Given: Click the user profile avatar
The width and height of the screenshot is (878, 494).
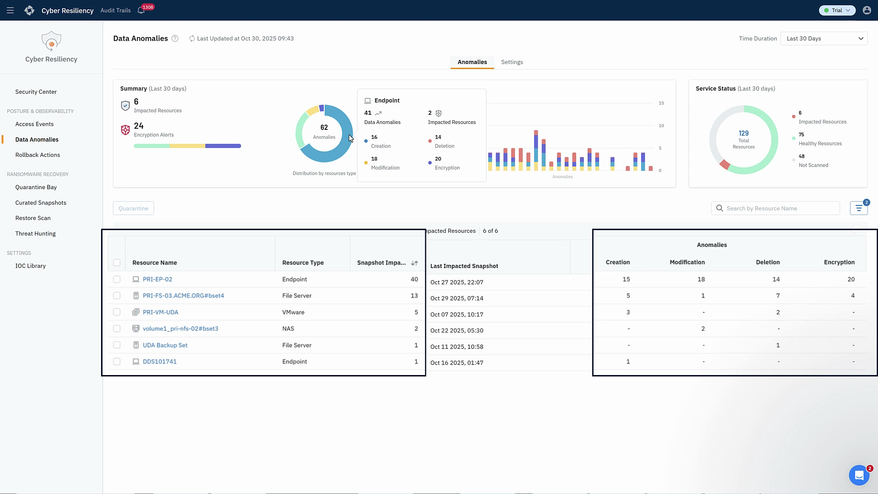Looking at the screenshot, I should 867,10.
